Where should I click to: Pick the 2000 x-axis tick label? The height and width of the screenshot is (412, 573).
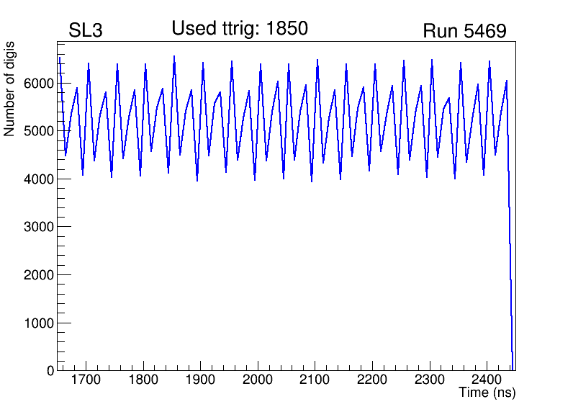(258, 380)
